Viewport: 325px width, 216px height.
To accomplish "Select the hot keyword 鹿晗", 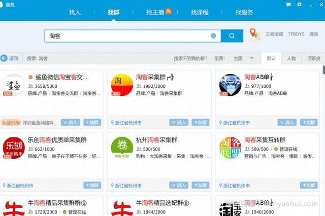I will point(314,34).
